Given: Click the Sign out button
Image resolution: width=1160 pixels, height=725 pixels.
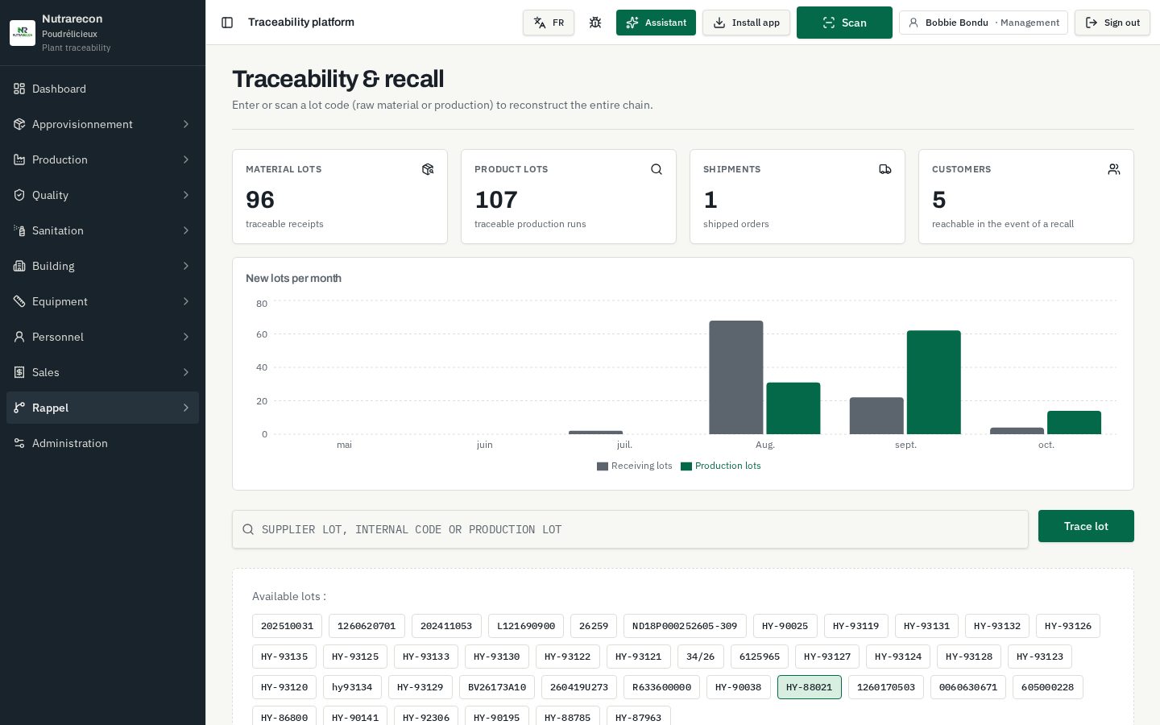Looking at the screenshot, I should click(x=1112, y=23).
